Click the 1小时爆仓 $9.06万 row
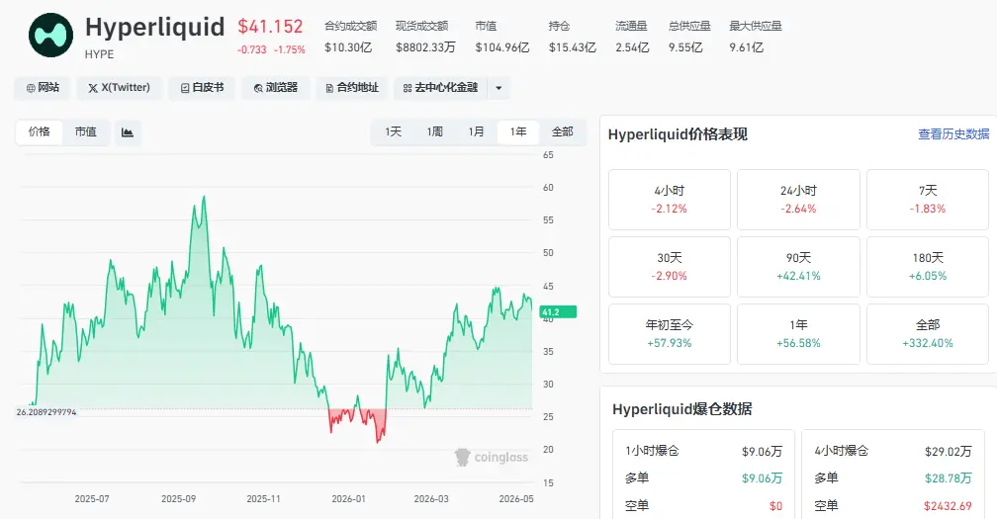 (x=703, y=451)
